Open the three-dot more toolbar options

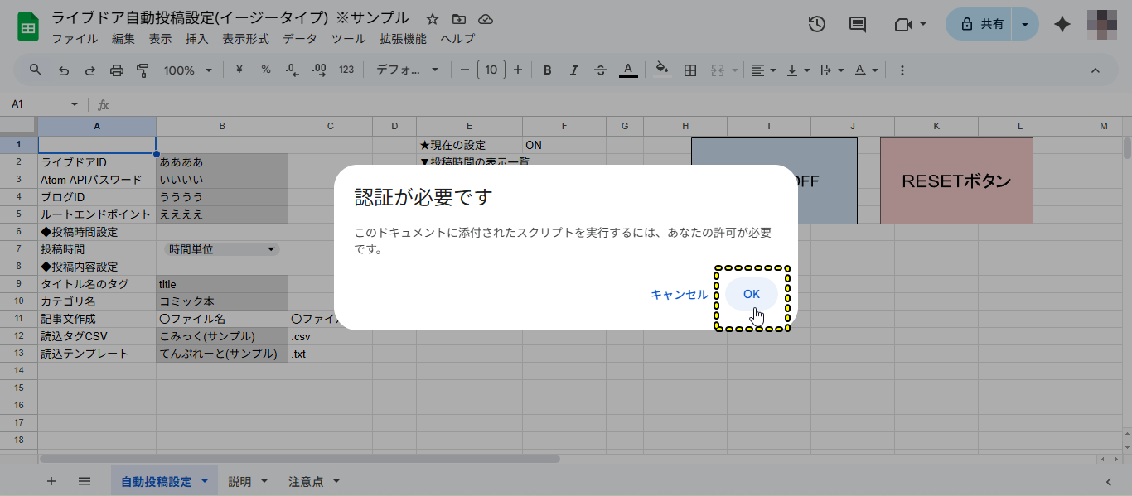pyautogui.click(x=902, y=70)
